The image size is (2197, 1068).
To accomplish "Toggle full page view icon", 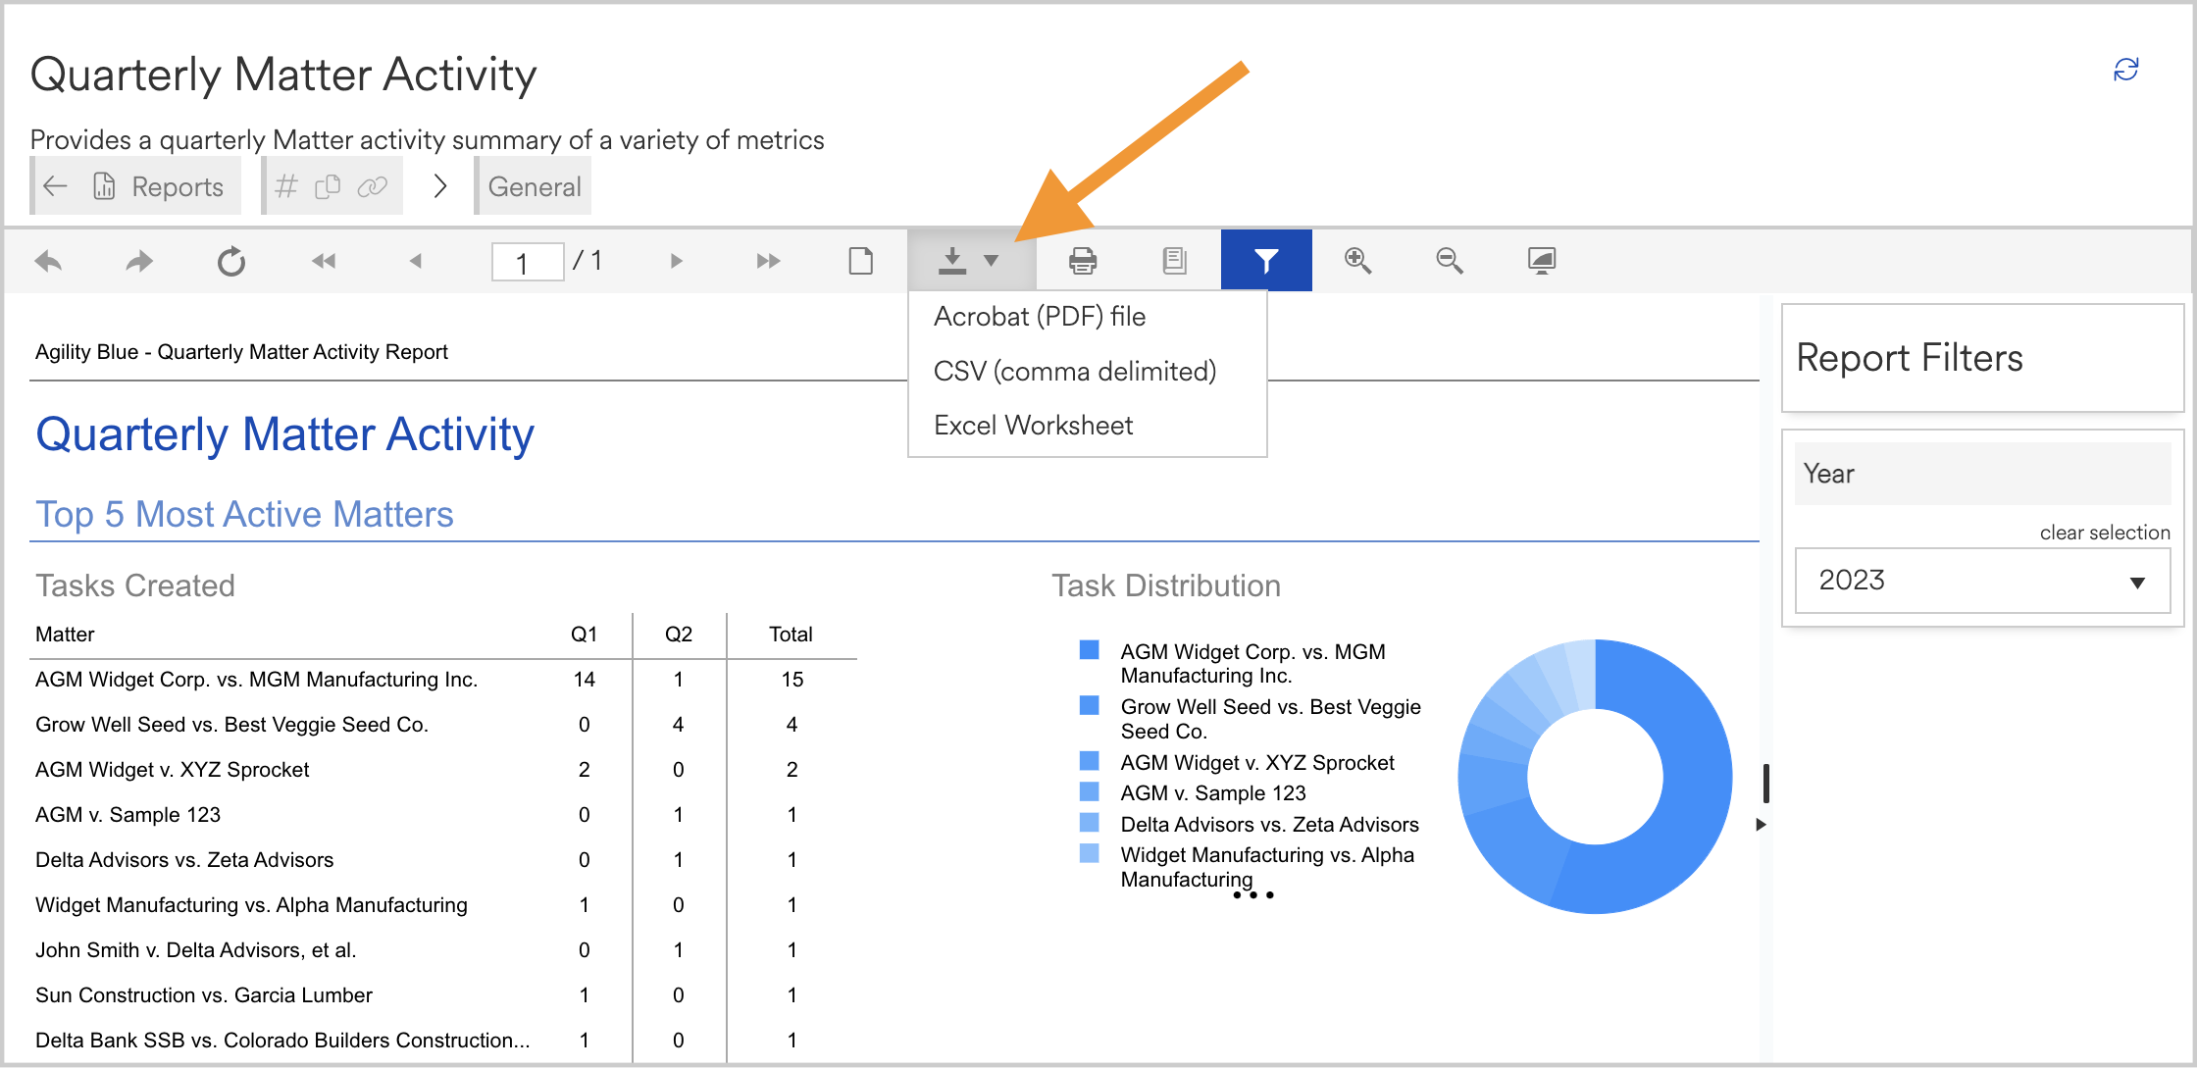I will (1542, 261).
